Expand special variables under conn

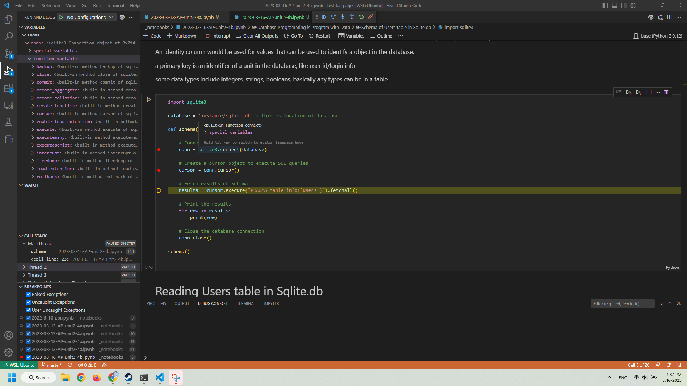coord(30,51)
